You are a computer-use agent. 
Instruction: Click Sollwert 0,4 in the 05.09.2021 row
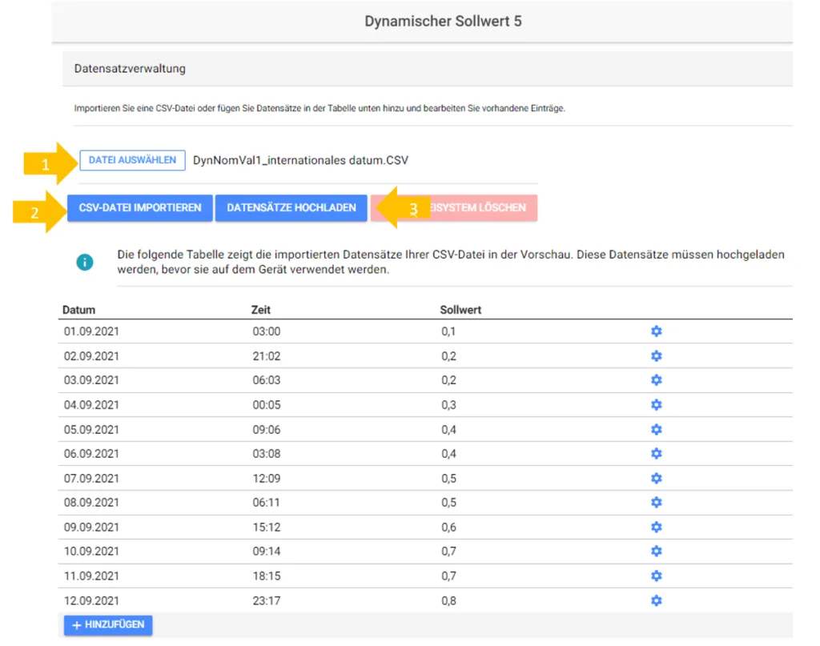[448, 429]
